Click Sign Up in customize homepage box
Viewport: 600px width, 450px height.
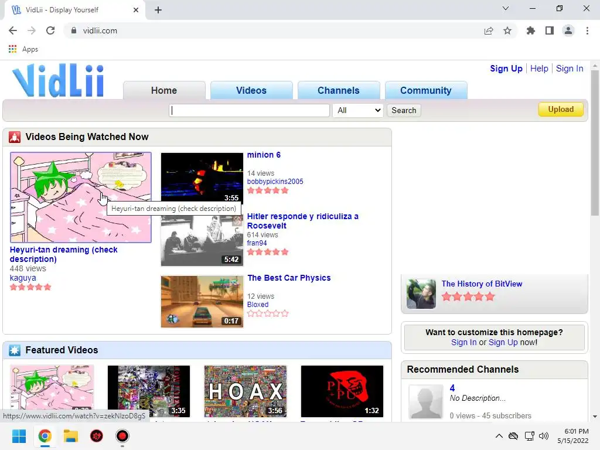(x=503, y=342)
